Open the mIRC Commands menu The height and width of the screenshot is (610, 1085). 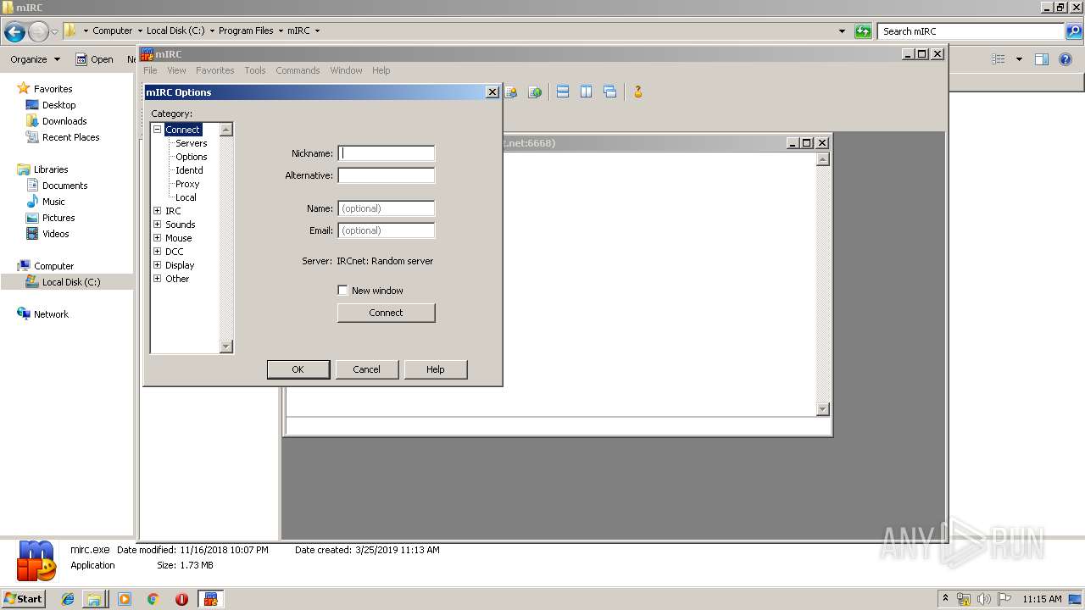pos(298,70)
